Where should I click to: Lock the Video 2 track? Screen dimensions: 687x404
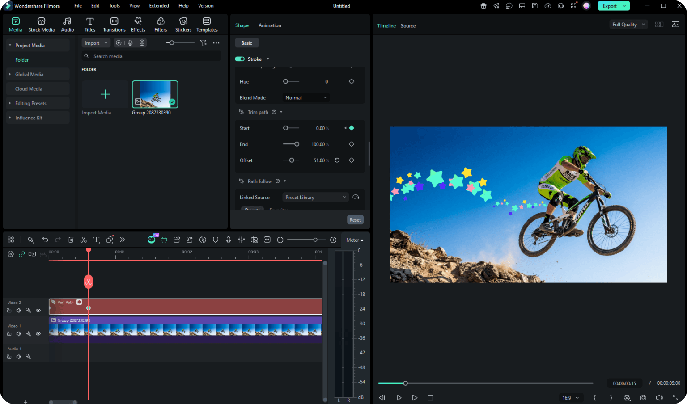[x=9, y=311]
